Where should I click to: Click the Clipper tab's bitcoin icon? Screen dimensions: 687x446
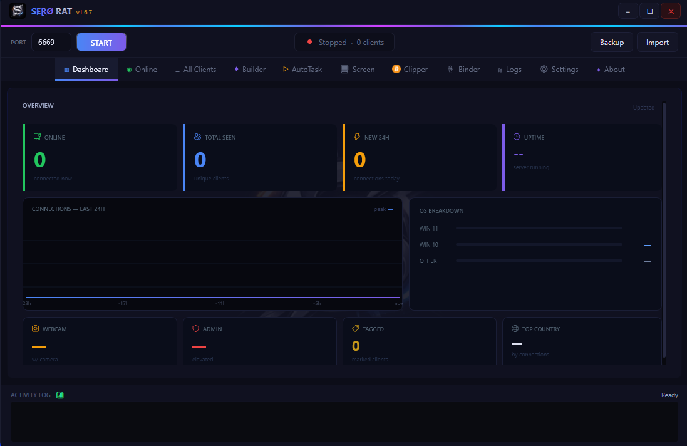[396, 70]
